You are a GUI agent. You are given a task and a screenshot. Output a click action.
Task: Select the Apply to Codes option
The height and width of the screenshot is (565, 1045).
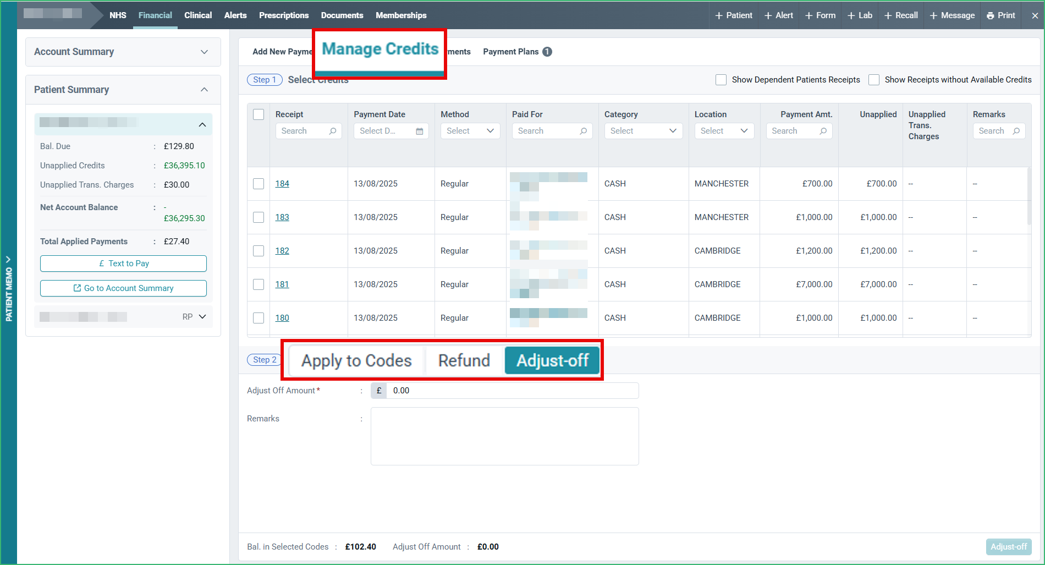click(x=356, y=360)
